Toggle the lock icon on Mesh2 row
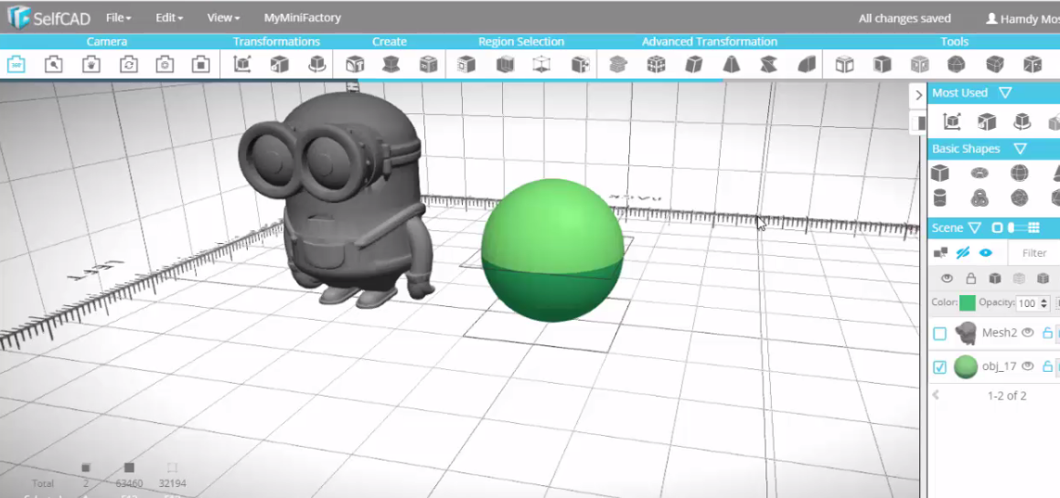 click(1048, 333)
